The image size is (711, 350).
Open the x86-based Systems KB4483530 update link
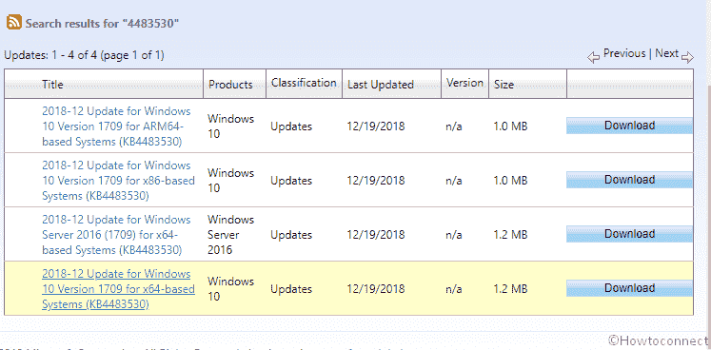[x=118, y=181]
